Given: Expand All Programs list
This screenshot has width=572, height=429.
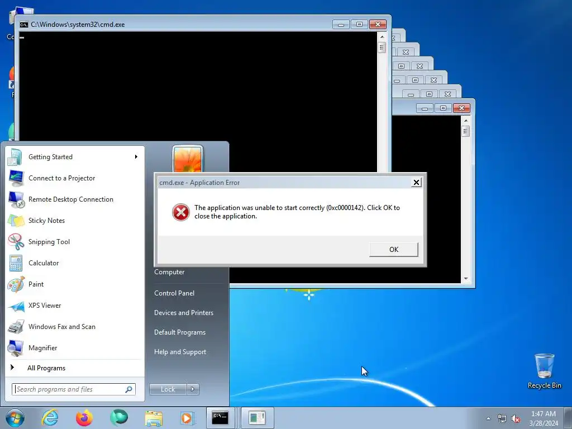Looking at the screenshot, I should point(75,368).
